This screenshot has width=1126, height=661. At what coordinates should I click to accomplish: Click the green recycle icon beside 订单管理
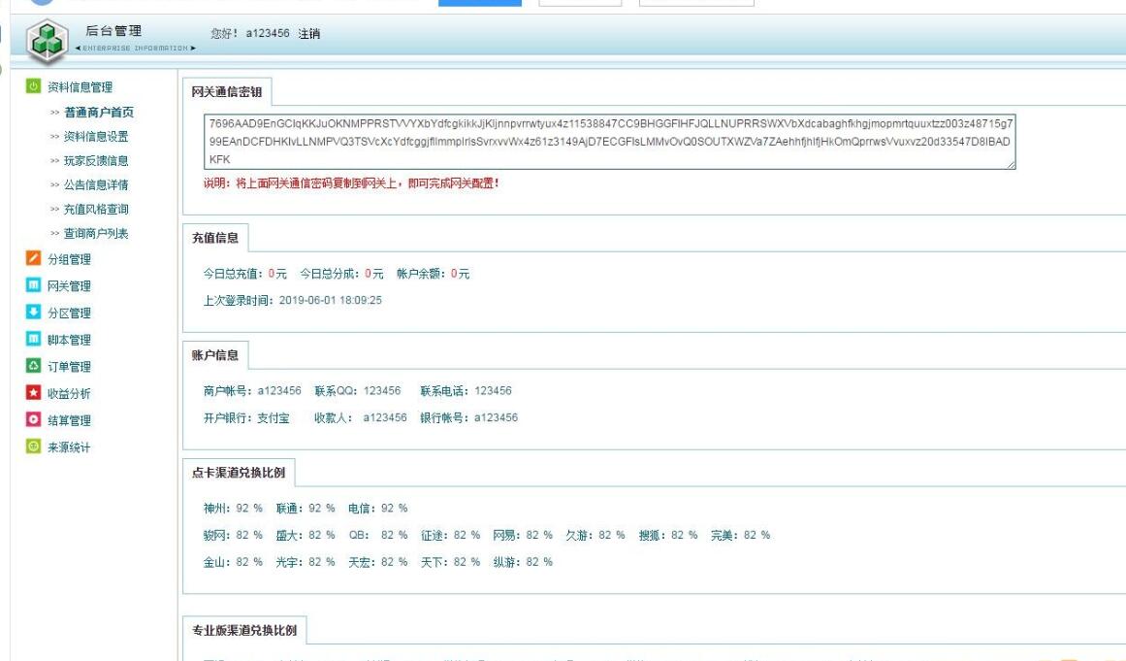pyautogui.click(x=31, y=367)
